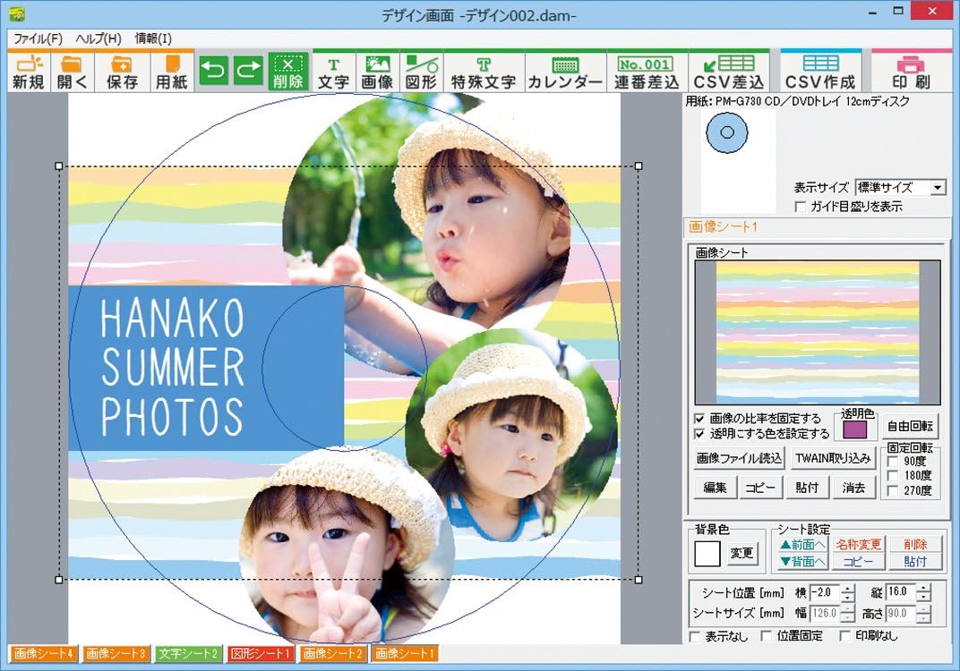960x671 pixels.
Task: Click the application icon in title bar
Action: pos(16,13)
